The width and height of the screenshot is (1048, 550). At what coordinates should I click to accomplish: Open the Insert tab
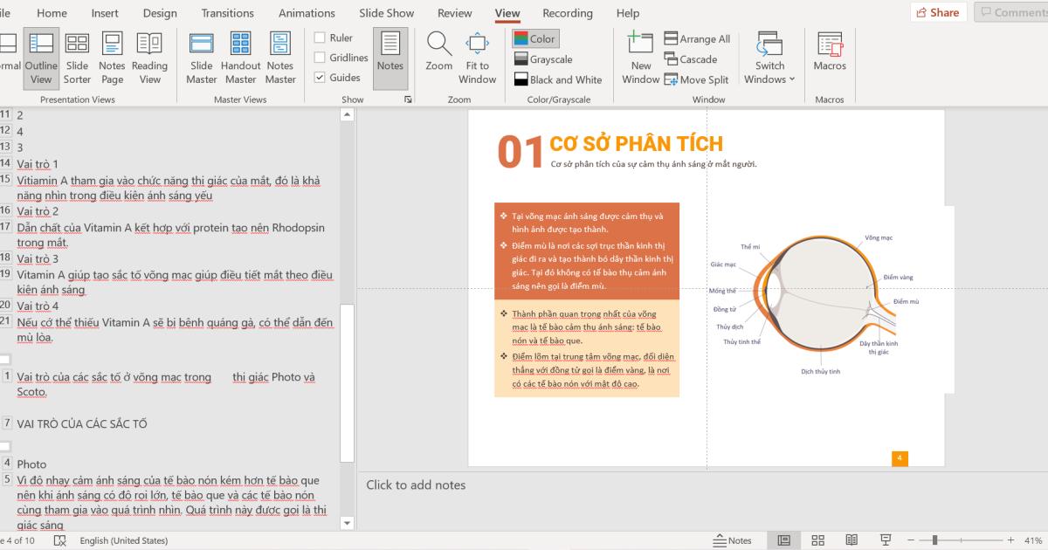pos(105,13)
